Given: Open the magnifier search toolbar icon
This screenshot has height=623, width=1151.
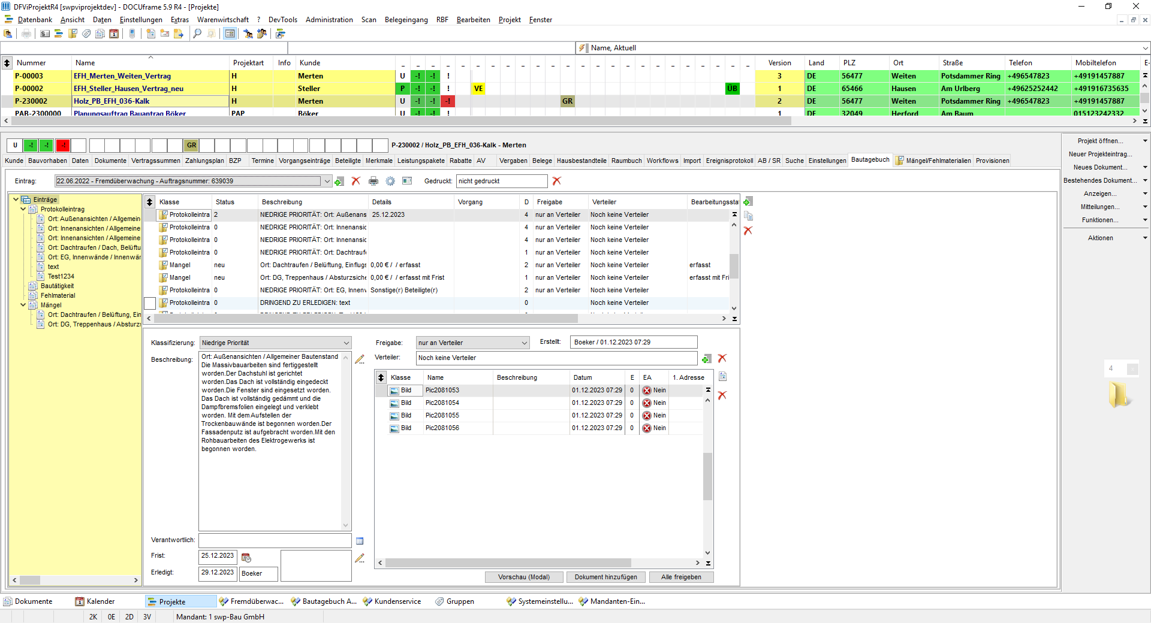Looking at the screenshot, I should point(197,34).
